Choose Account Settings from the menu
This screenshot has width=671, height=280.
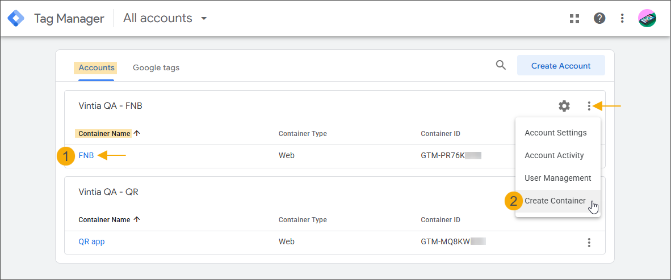pyautogui.click(x=555, y=133)
